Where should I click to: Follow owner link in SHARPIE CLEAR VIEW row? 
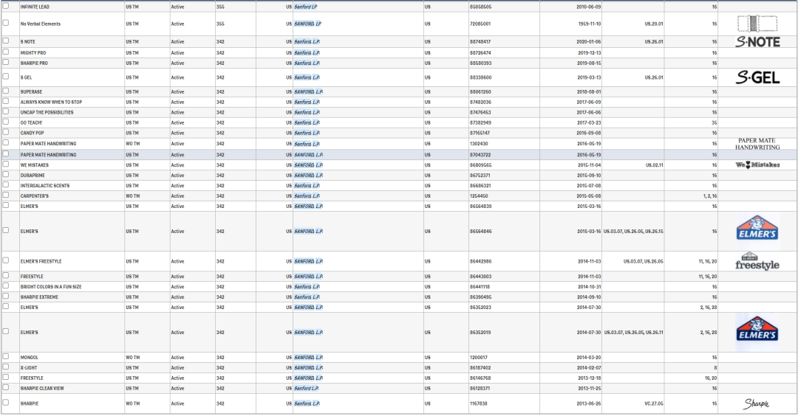click(307, 389)
